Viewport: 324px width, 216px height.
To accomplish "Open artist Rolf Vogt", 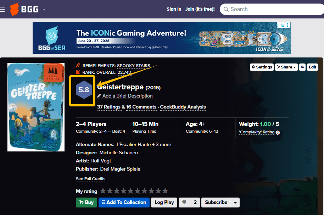I will point(101,161).
